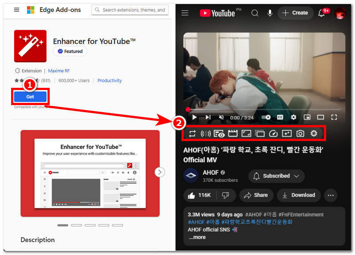Image resolution: width=355 pixels, height=255 pixels.
Task: Toggle closed captions CC button
Action: click(x=280, y=117)
